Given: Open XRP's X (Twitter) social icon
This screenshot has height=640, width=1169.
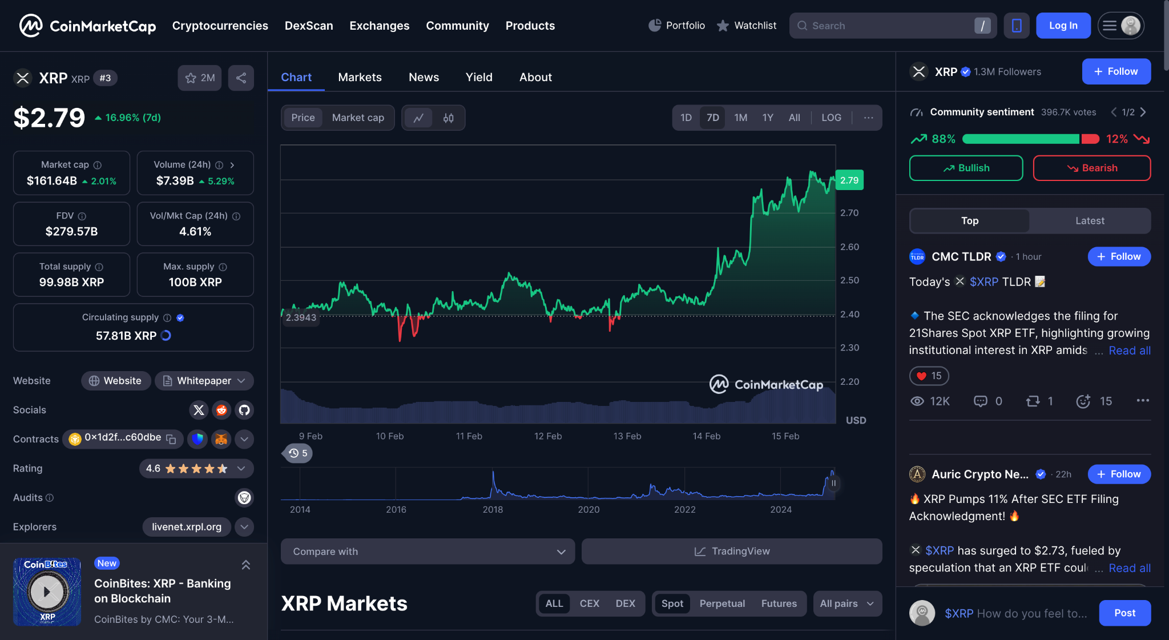Looking at the screenshot, I should point(199,410).
